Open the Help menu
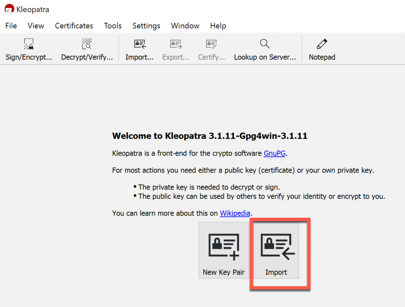 click(x=218, y=26)
